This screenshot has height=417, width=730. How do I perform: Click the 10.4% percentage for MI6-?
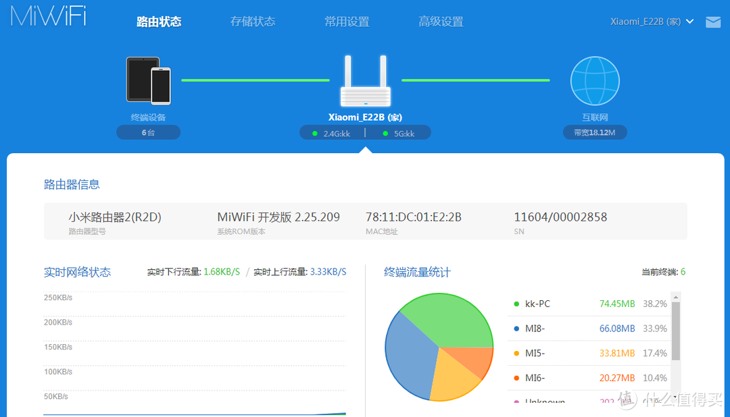(655, 377)
